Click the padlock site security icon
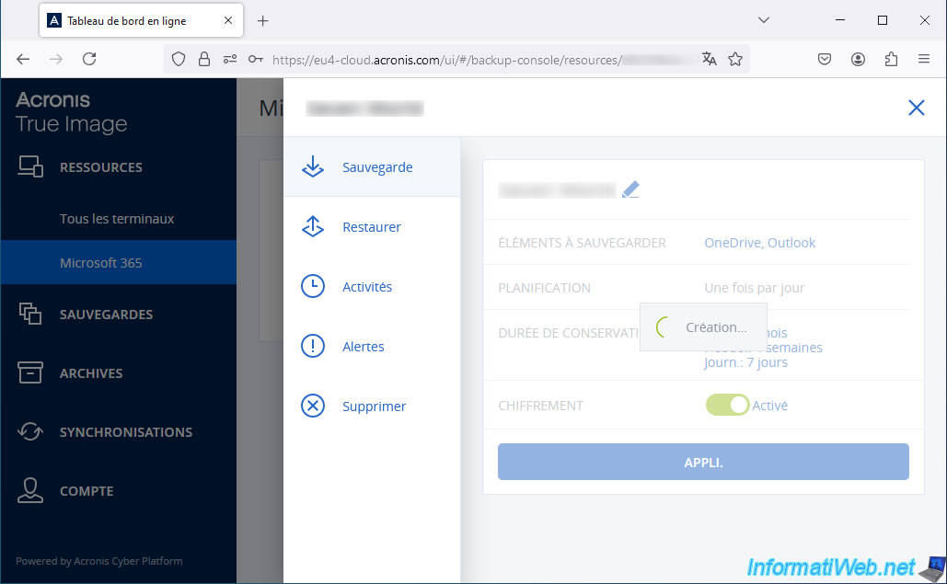This screenshot has height=584, width=947. click(204, 59)
